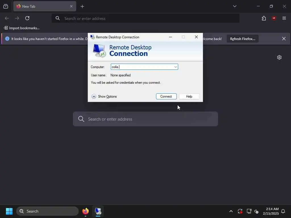
Task: Close the New Tab tab in Firefox
Action: pyautogui.click(x=71, y=7)
